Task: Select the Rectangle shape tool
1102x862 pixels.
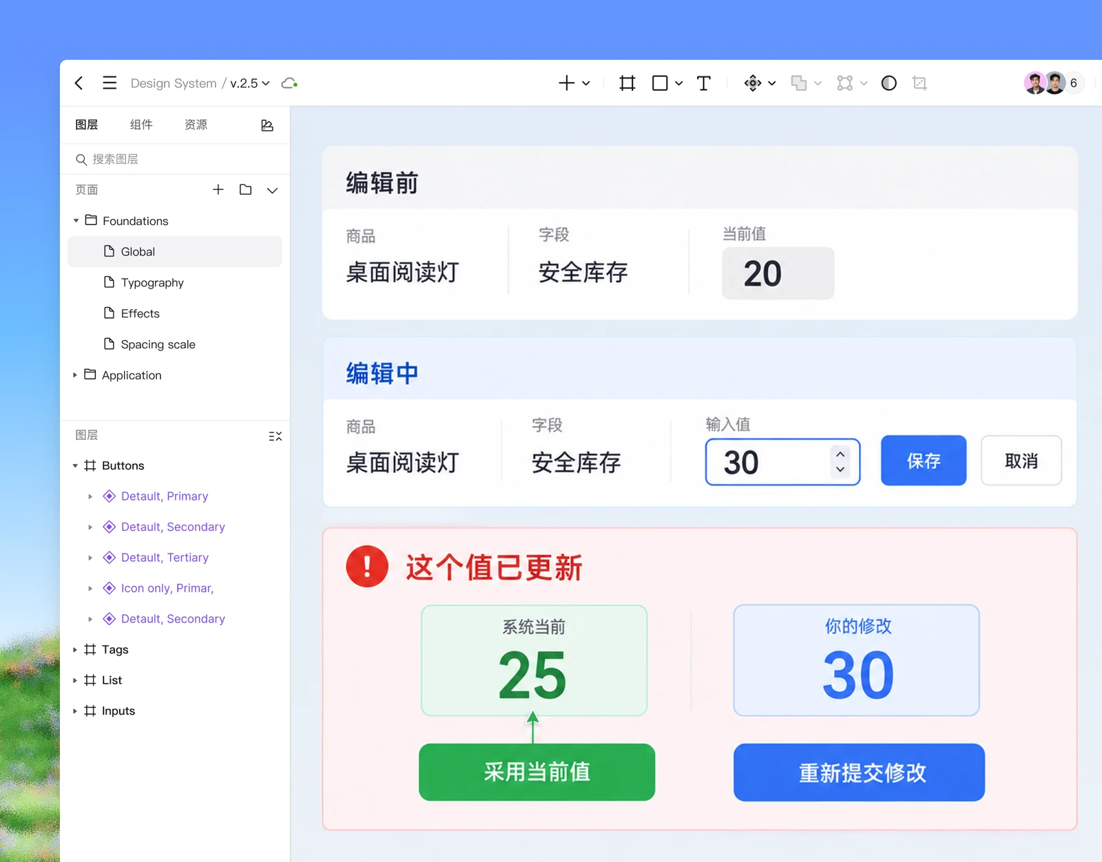Action: [660, 83]
